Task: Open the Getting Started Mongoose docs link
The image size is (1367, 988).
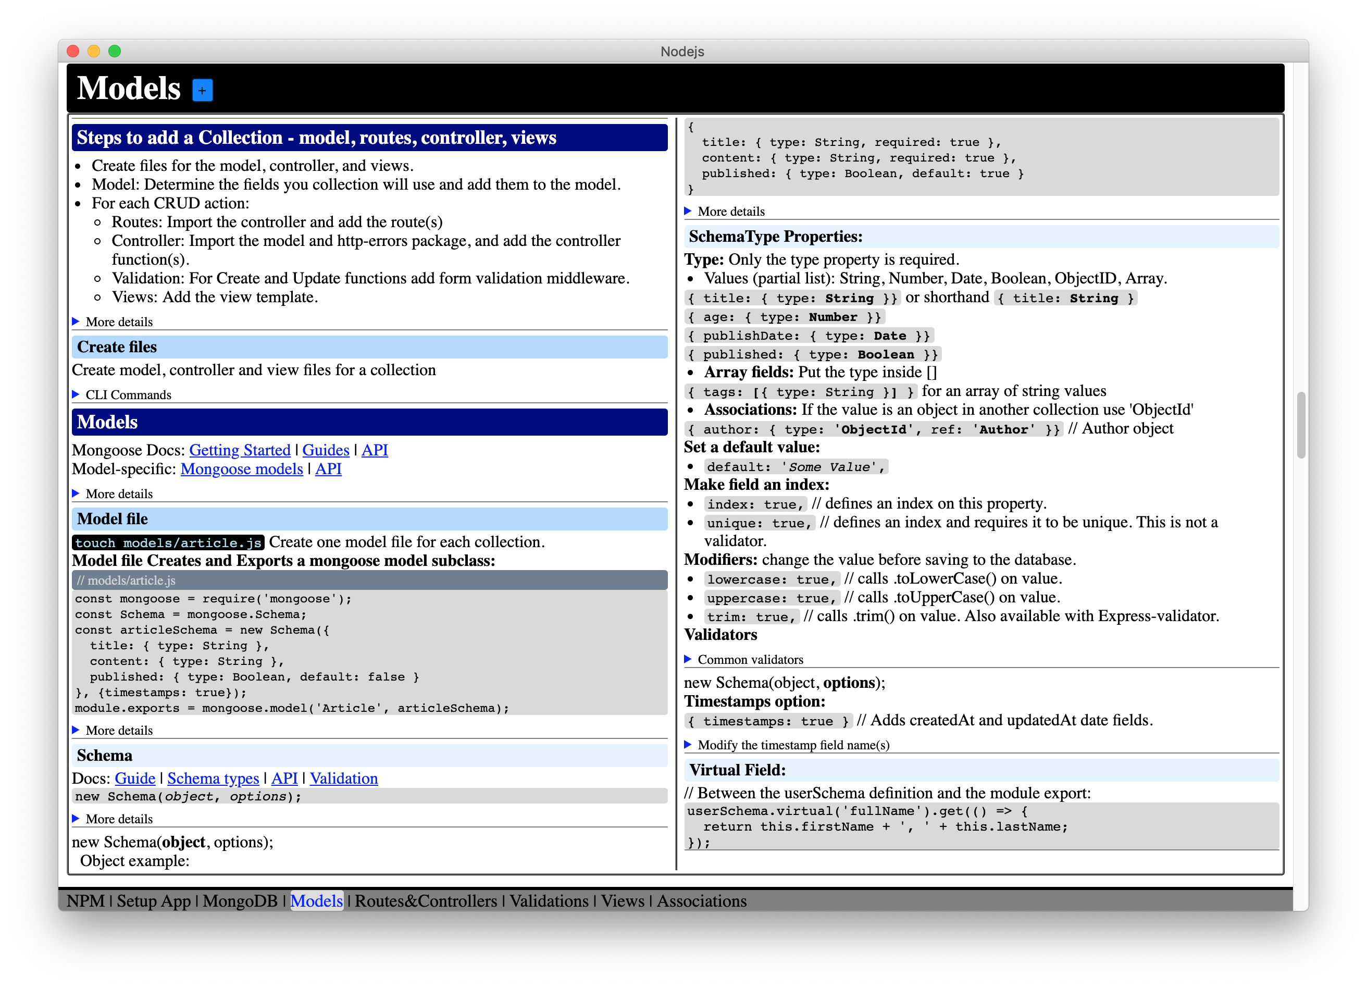Action: (240, 450)
